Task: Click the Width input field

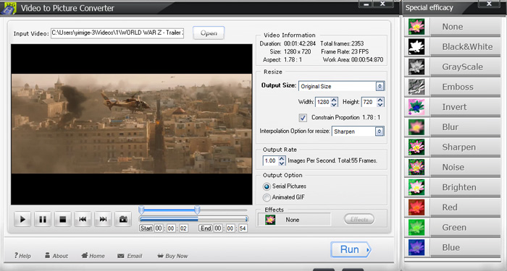Action: coord(323,102)
